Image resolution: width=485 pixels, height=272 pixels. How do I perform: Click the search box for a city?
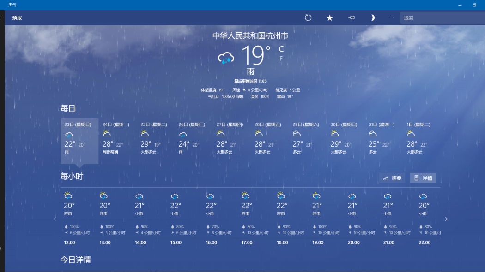[x=443, y=18]
